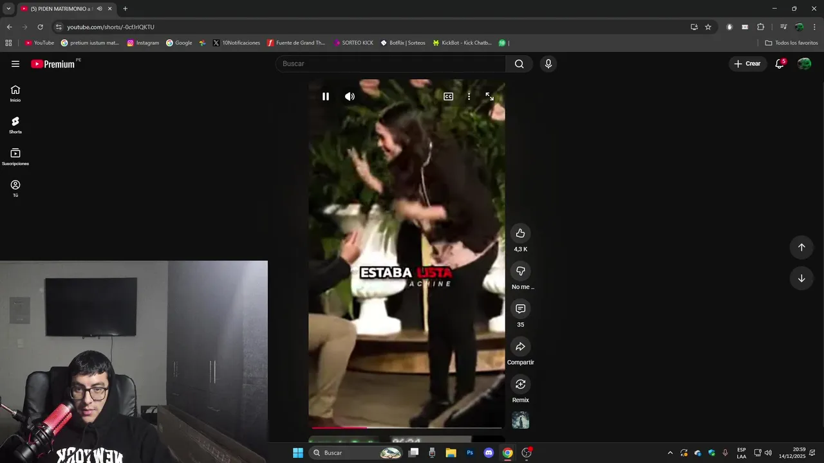Screen dimensions: 824x463
Task: Open Task View on the taskbar
Action: tap(414, 453)
